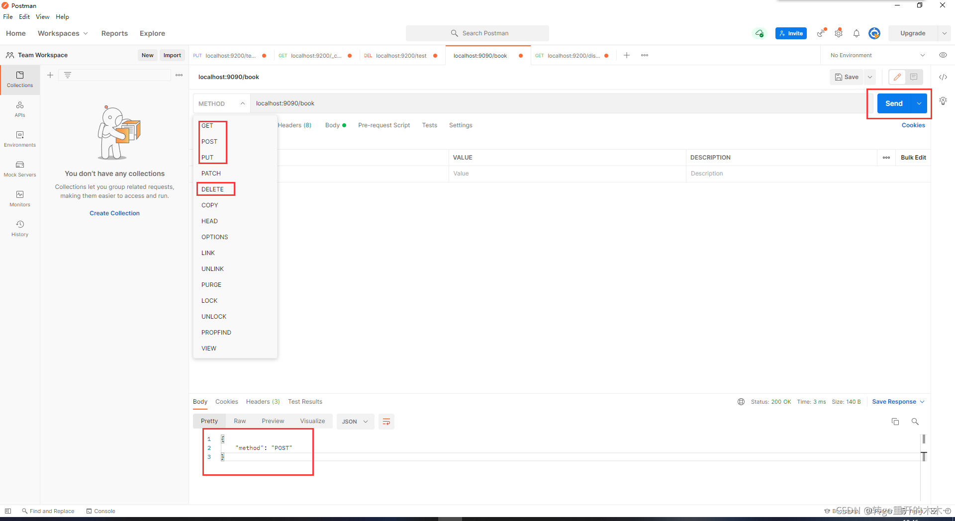
Task: Switch to the Pre-request Script tab
Action: click(x=384, y=125)
